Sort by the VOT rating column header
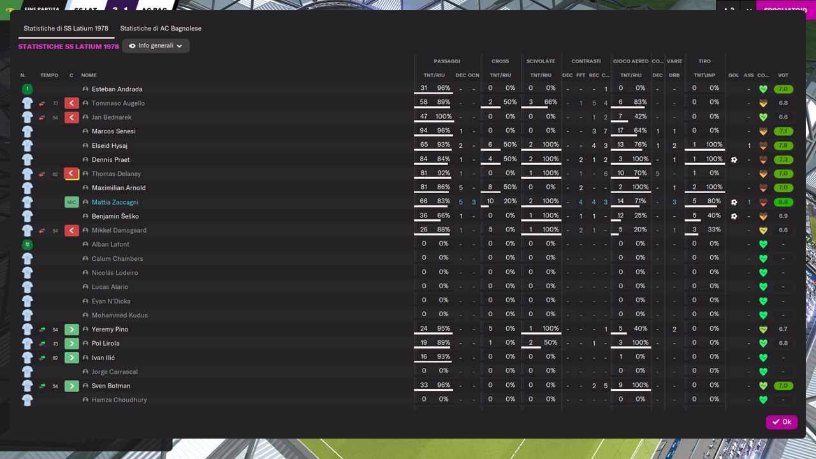 point(783,75)
